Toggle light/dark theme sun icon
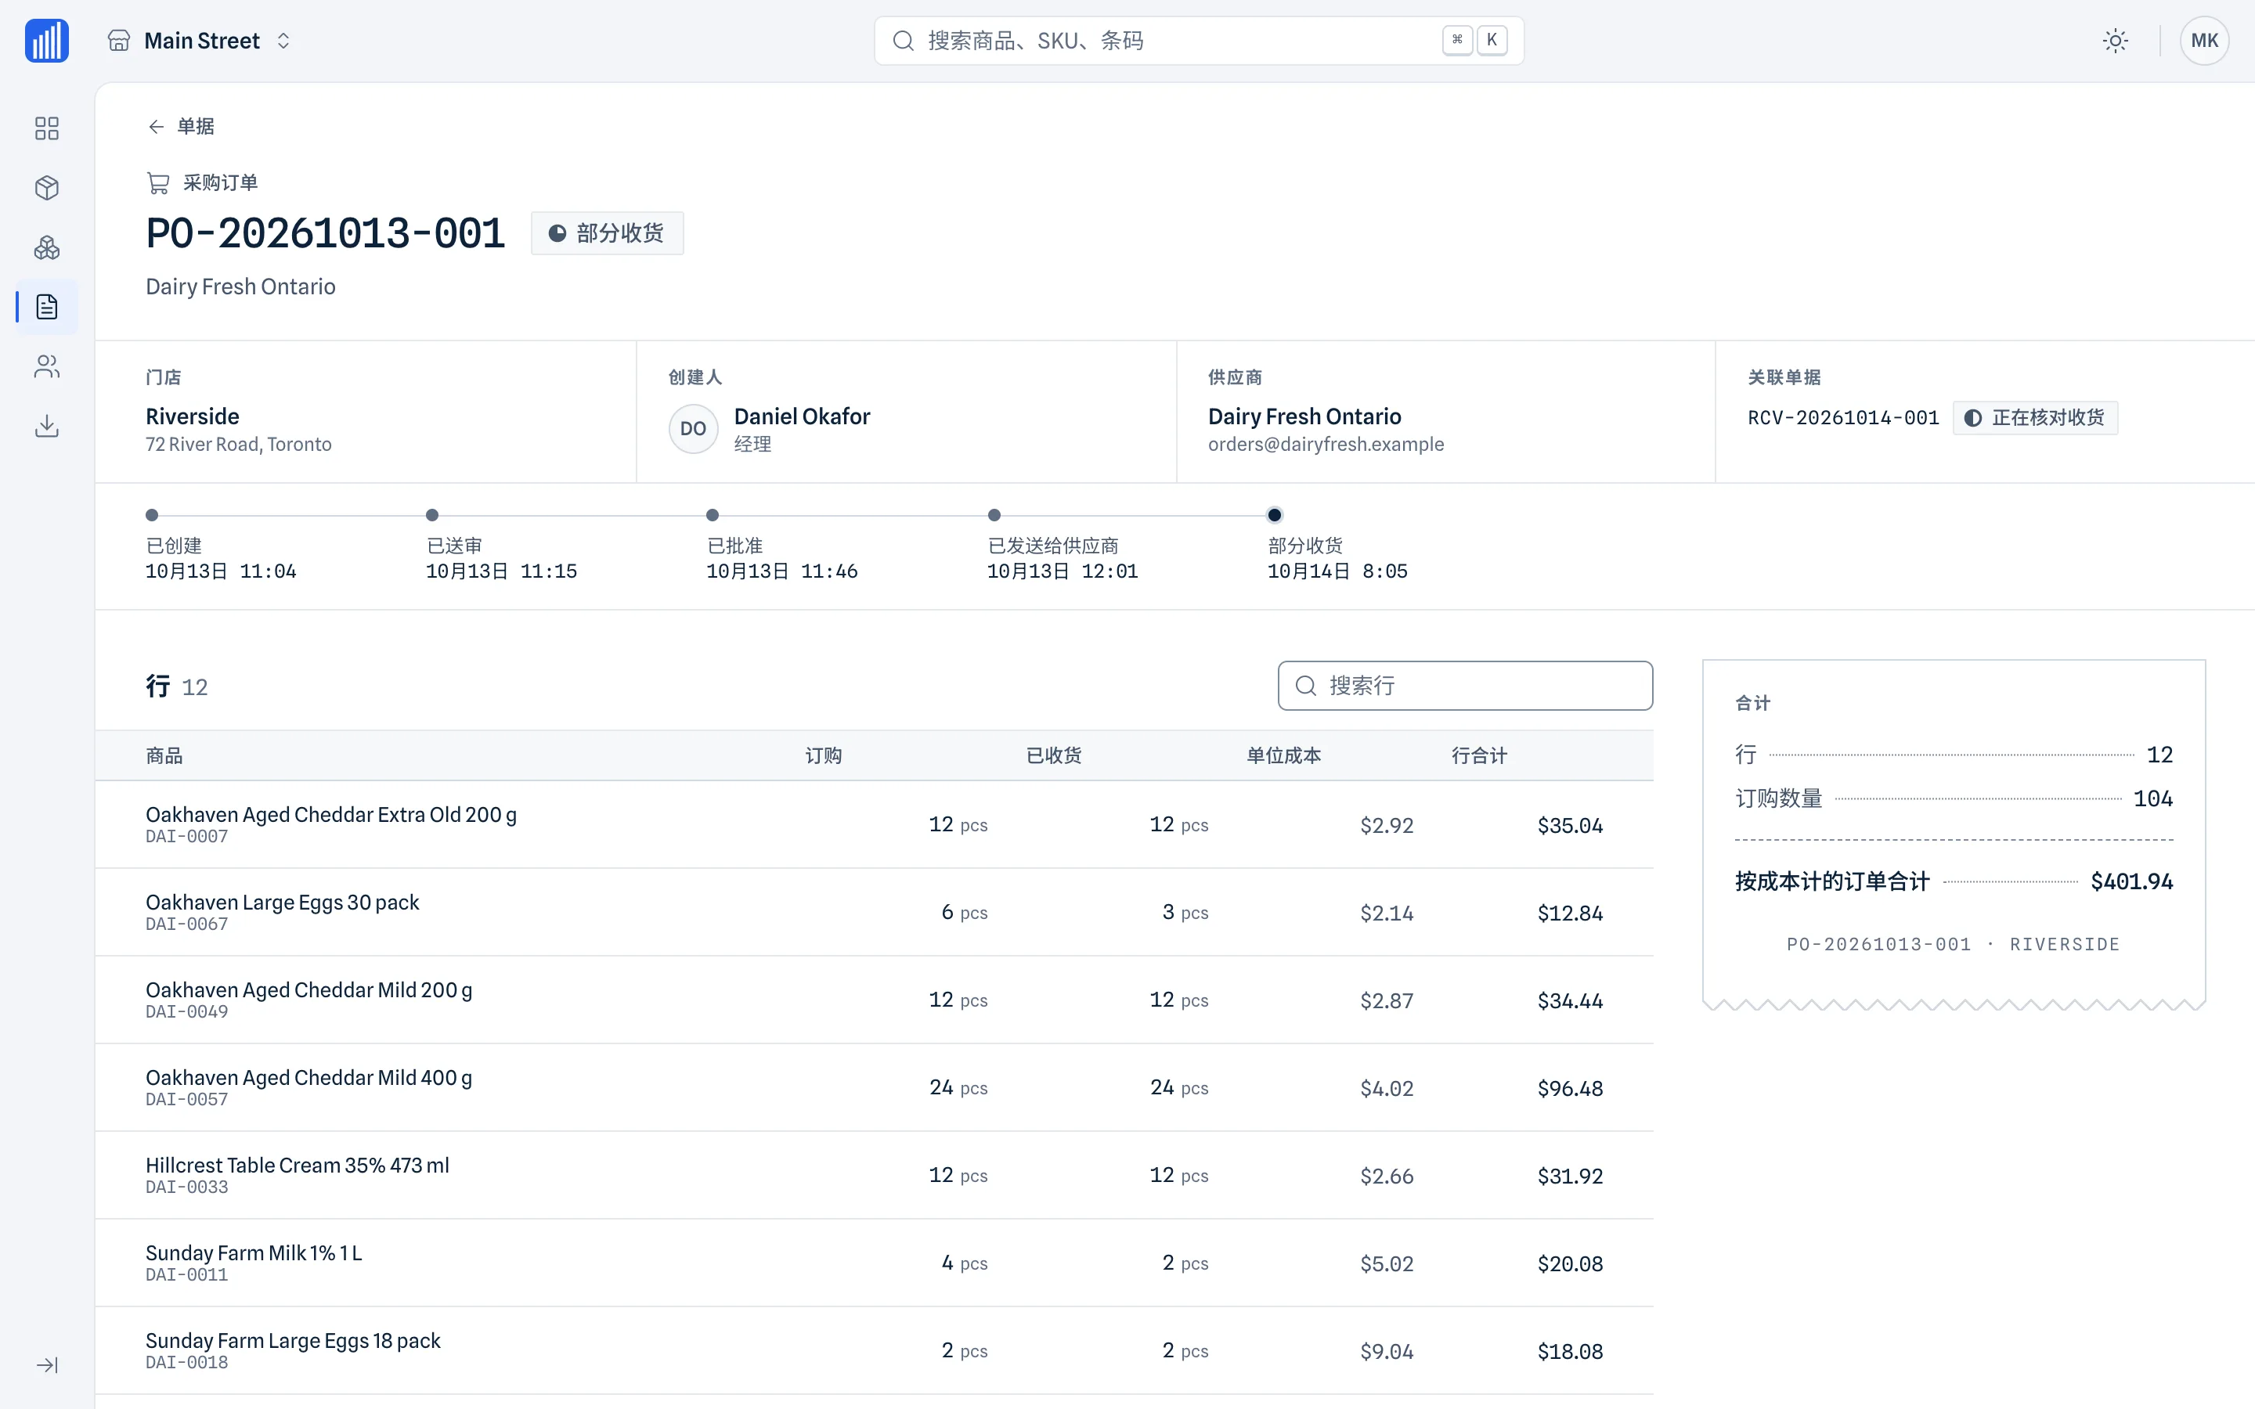Viewport: 2255px width, 1409px height. click(2115, 41)
